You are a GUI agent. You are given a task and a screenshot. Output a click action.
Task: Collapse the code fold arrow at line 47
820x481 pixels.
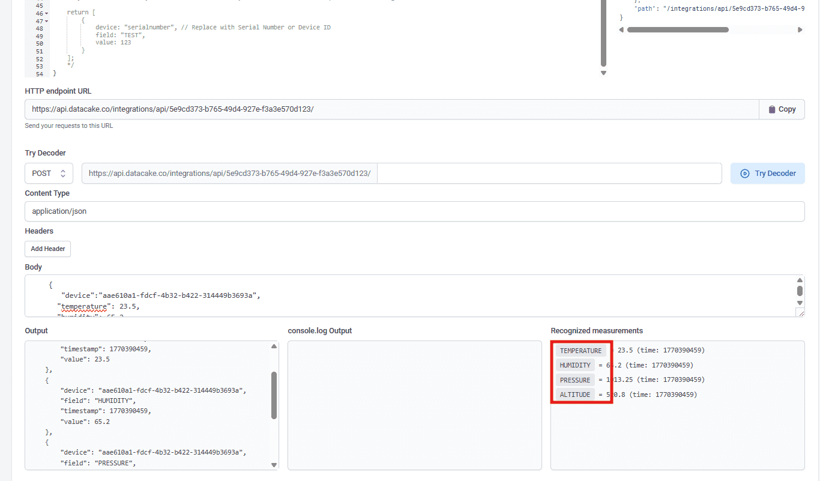(47, 21)
